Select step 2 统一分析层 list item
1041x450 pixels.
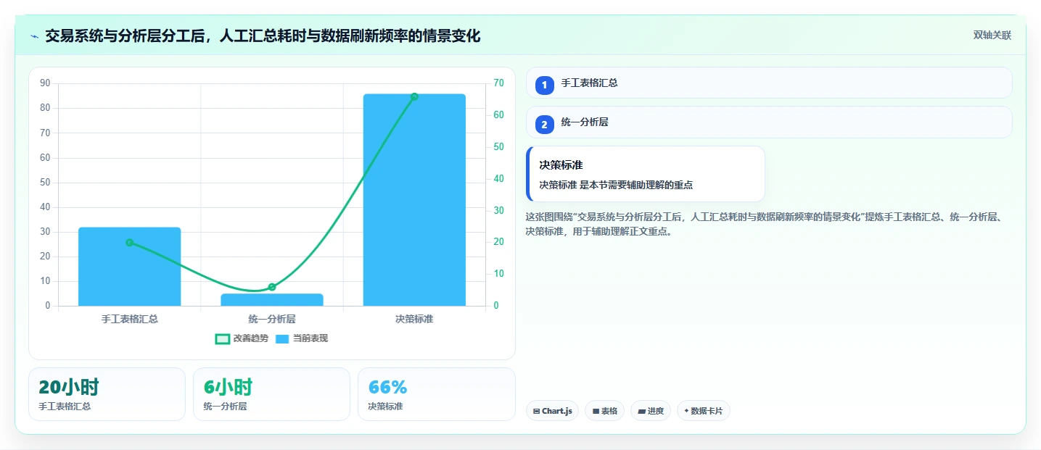769,122
